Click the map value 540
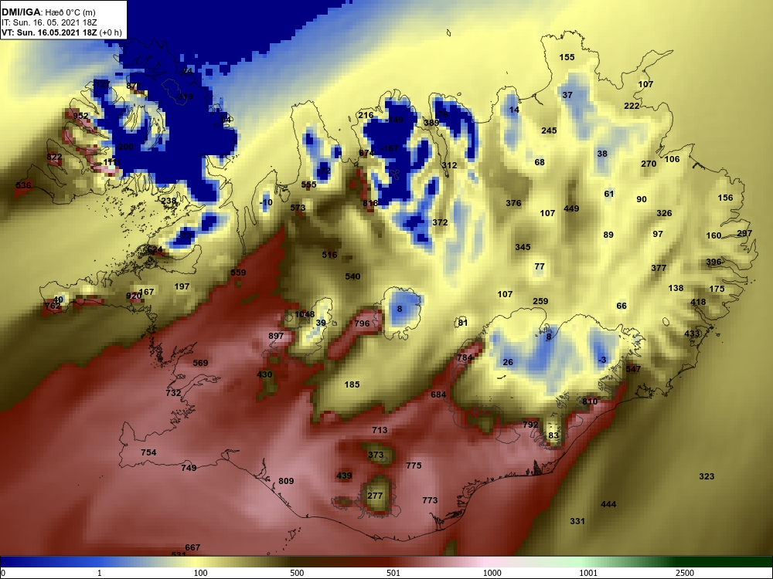Viewport: 773px width, 579px height. tap(352, 276)
